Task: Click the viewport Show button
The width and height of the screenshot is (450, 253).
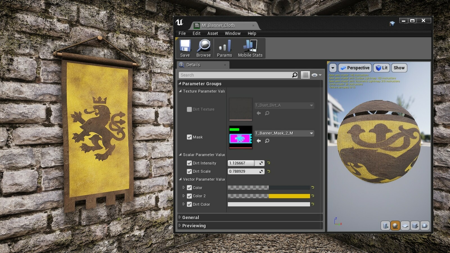Action: [399, 68]
